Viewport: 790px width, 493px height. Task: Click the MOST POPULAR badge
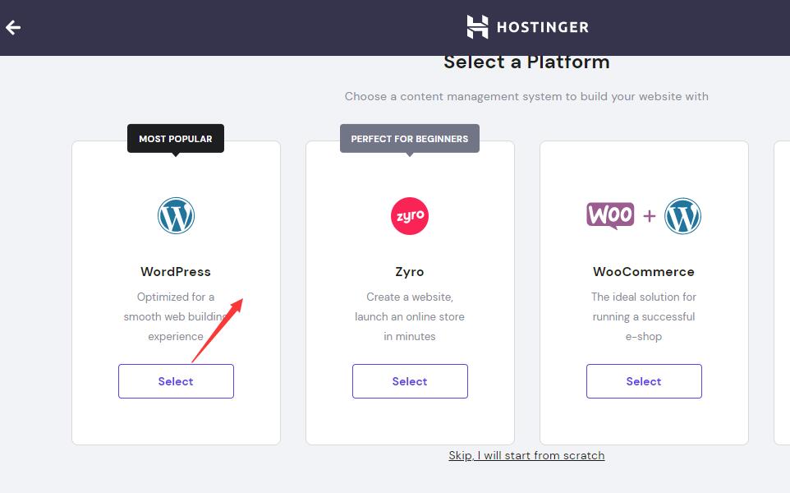pyautogui.click(x=176, y=139)
